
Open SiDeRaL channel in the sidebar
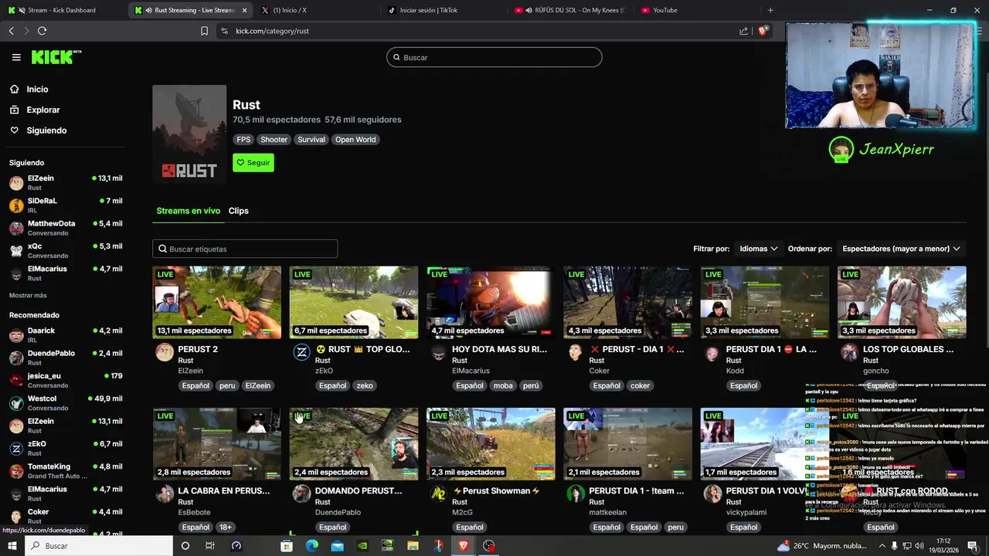coord(66,205)
